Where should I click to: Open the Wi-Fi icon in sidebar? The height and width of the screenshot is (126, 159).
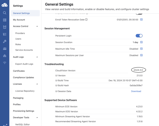[x=5, y=63]
